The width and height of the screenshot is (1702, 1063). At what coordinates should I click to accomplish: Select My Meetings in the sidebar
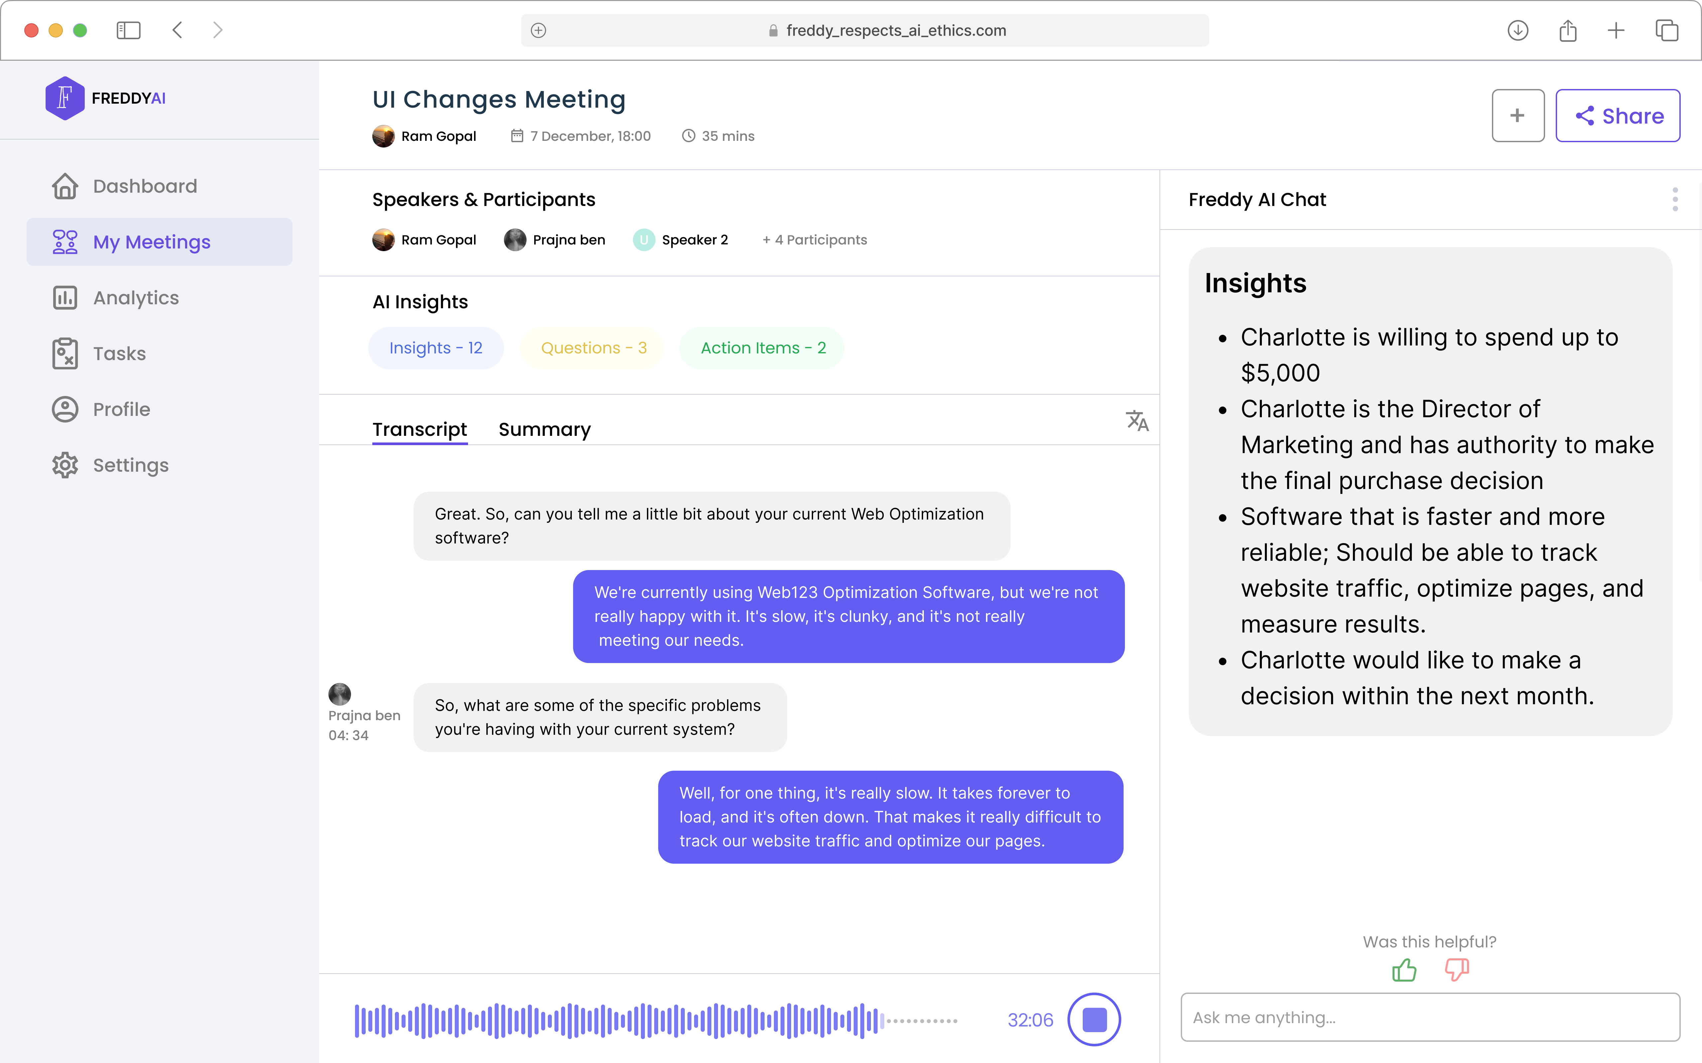pos(151,241)
